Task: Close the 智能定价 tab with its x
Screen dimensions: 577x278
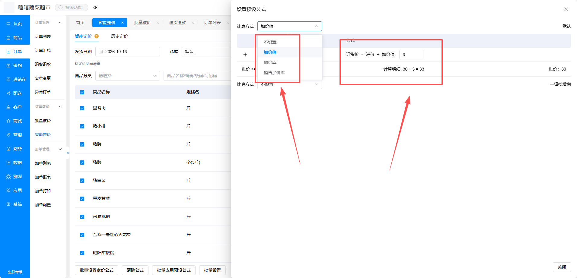Action: pyautogui.click(x=123, y=23)
